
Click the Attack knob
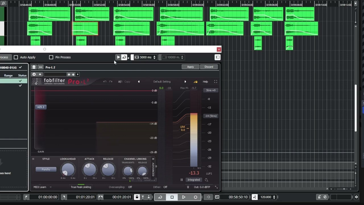(x=89, y=169)
